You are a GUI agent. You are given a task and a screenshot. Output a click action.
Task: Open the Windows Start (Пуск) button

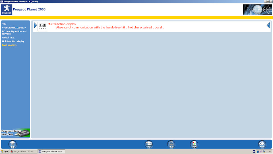coord(5,151)
